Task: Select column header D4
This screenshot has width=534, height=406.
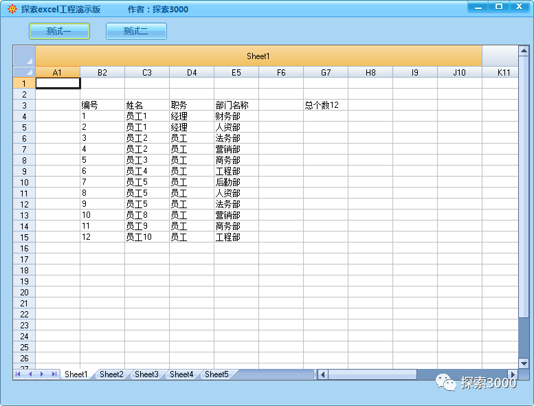Action: click(192, 72)
